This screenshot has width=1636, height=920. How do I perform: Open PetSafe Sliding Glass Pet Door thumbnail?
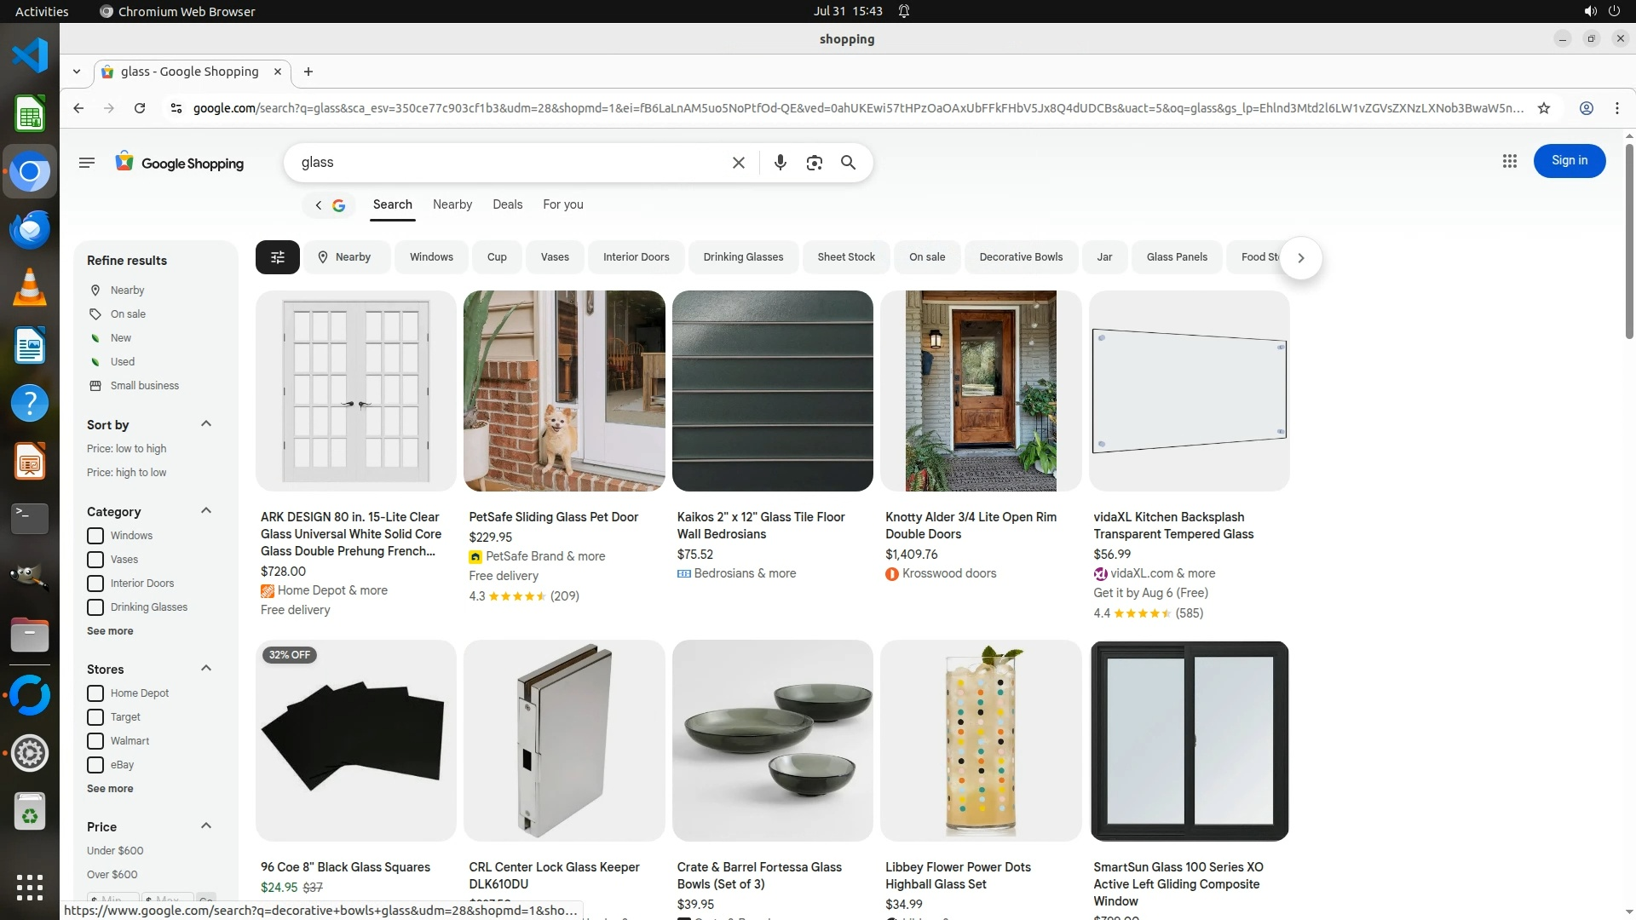click(563, 391)
